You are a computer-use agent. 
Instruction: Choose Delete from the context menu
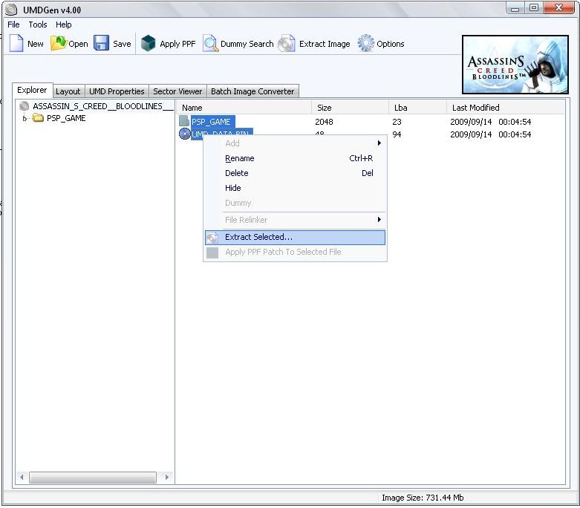[x=295, y=173]
